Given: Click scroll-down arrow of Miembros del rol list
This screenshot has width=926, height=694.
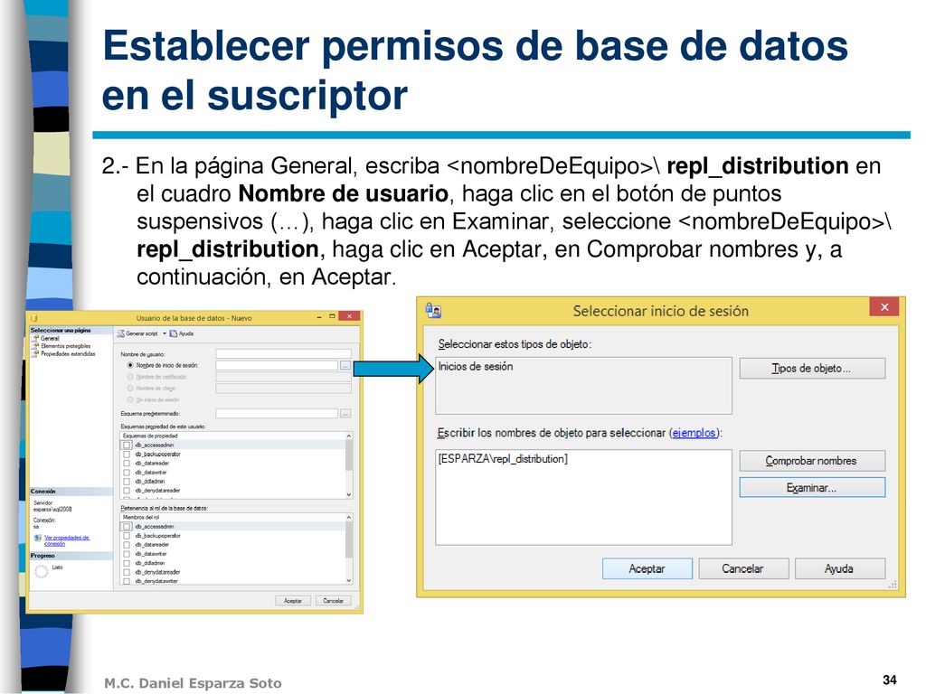Looking at the screenshot, I should pyautogui.click(x=349, y=581).
